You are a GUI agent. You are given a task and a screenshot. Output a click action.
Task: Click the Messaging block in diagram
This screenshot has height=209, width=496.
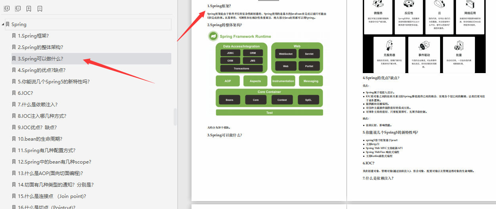(311, 81)
